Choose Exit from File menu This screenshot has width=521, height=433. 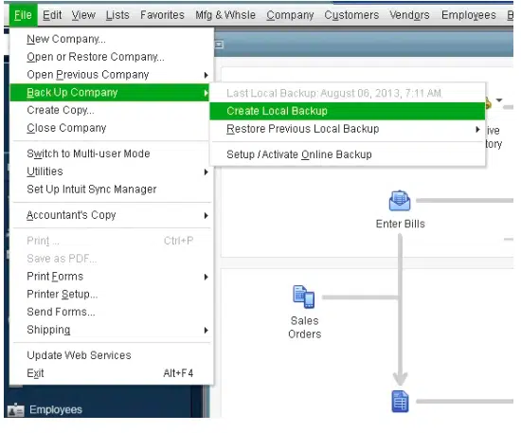click(x=112, y=373)
